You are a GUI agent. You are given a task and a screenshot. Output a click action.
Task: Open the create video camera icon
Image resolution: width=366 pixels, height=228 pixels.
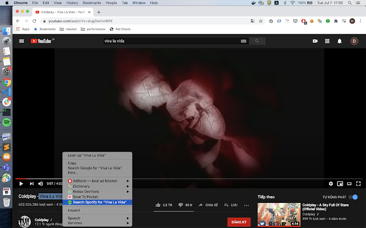(x=315, y=41)
